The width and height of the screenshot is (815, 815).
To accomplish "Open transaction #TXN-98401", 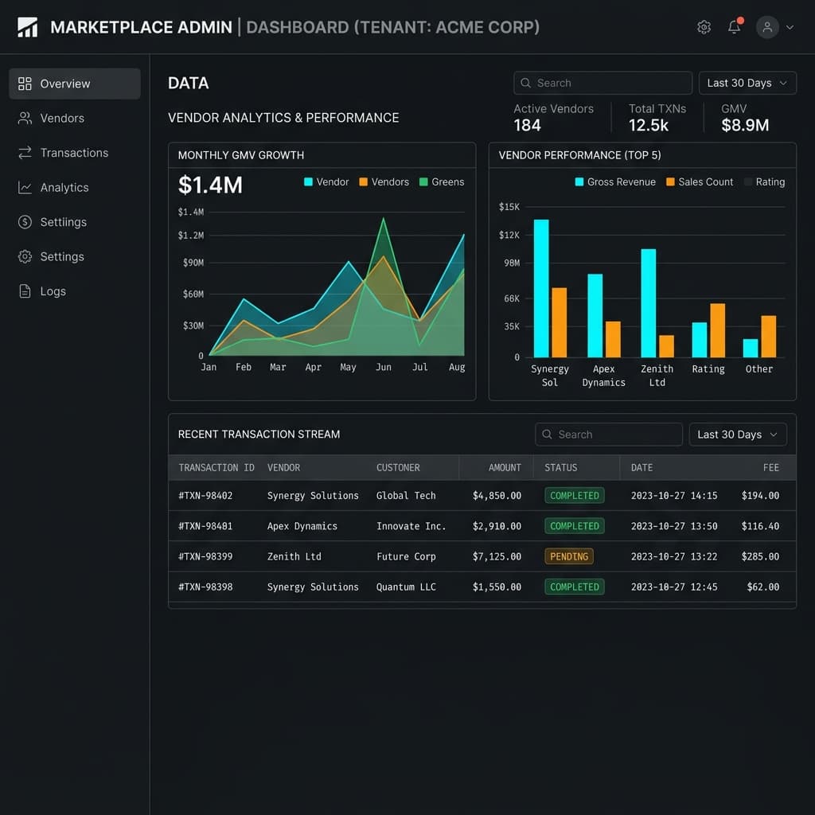I will tap(205, 526).
